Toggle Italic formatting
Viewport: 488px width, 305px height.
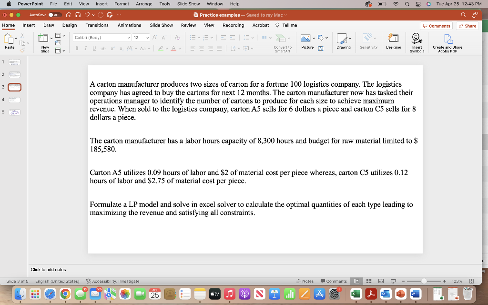click(85, 48)
